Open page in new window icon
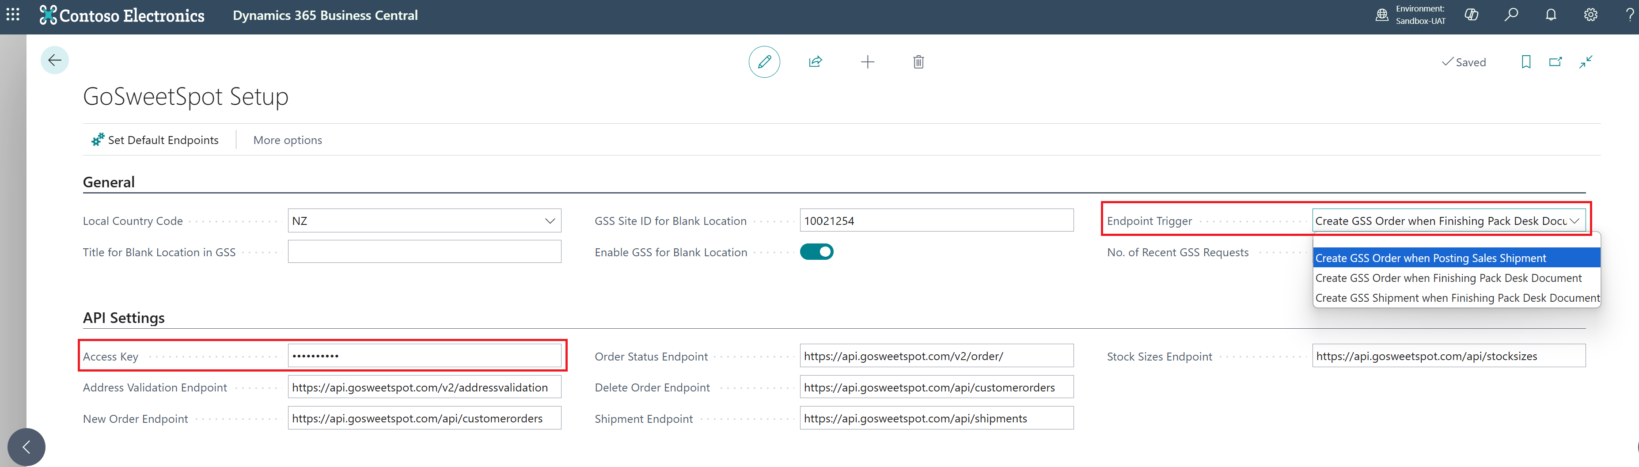 tap(1556, 62)
